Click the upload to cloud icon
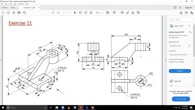Image resolution: width=195 pixels, height=110 pixels. 14,13
